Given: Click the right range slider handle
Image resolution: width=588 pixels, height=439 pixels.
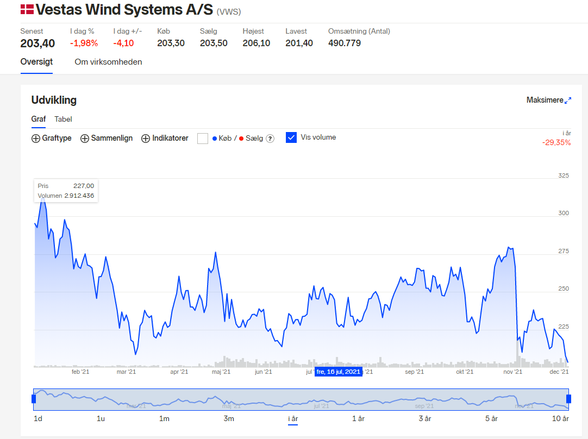Looking at the screenshot, I should [x=568, y=399].
